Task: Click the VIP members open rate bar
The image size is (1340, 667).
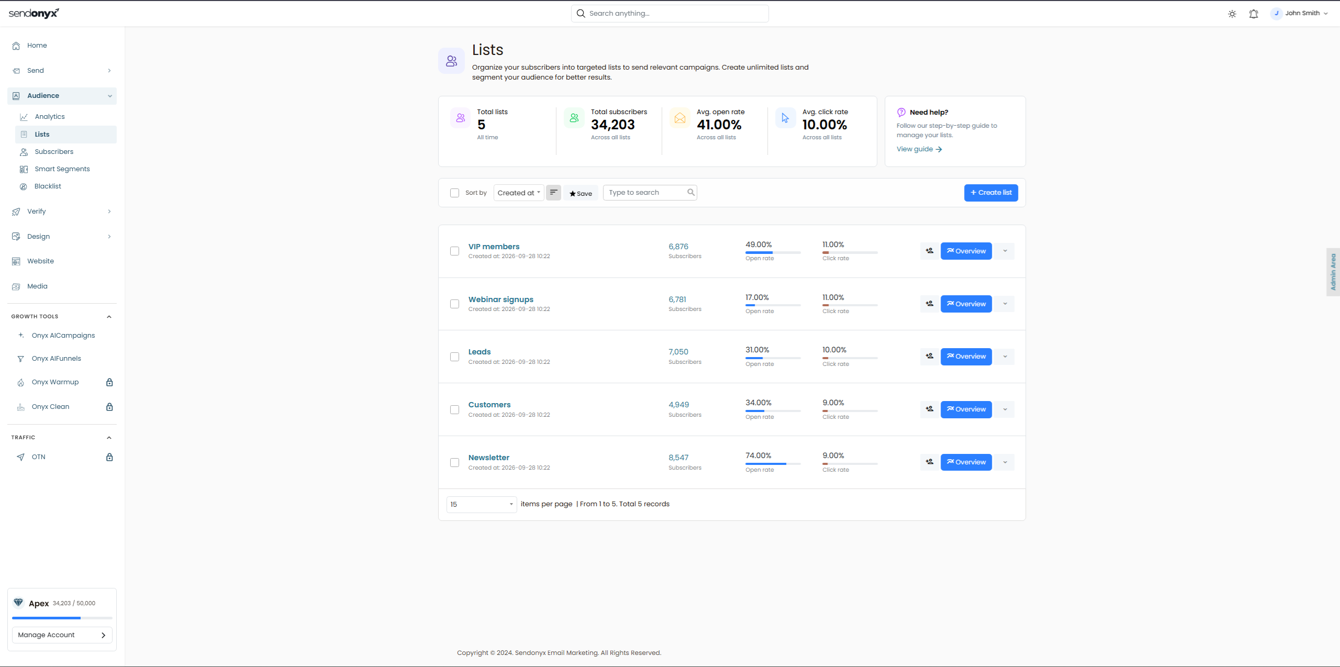Action: click(x=773, y=253)
